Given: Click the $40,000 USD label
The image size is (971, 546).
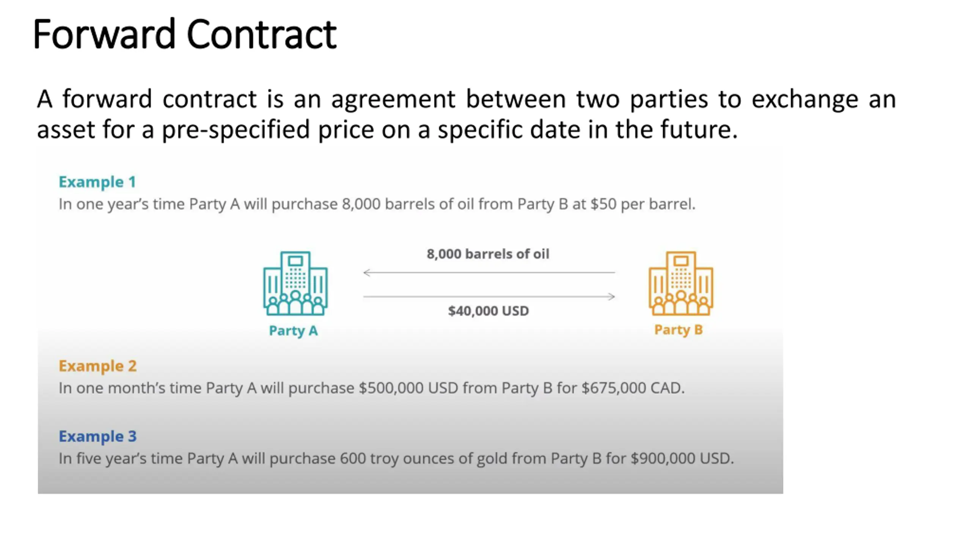Looking at the screenshot, I should pyautogui.click(x=489, y=311).
